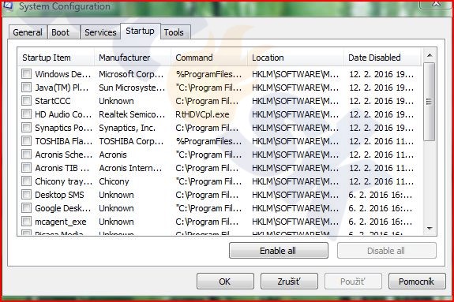
Task: Toggle the mcagent_exe checkbox
Action: (x=26, y=222)
